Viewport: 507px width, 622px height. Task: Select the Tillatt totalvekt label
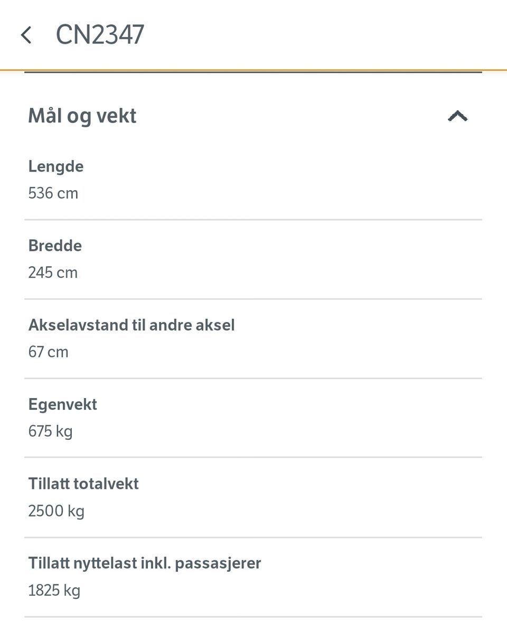tap(83, 484)
